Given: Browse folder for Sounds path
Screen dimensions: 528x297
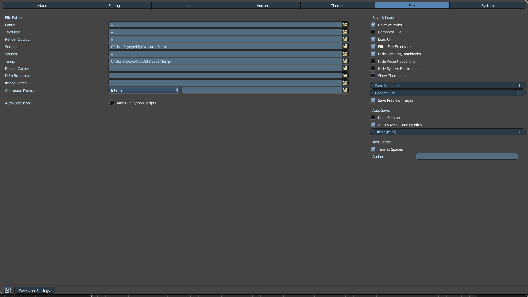Looking at the screenshot, I should coord(345,54).
